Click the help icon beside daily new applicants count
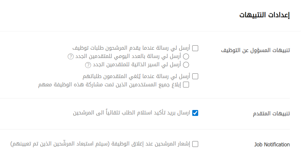The height and width of the screenshot is (165, 301). [x=70, y=56]
